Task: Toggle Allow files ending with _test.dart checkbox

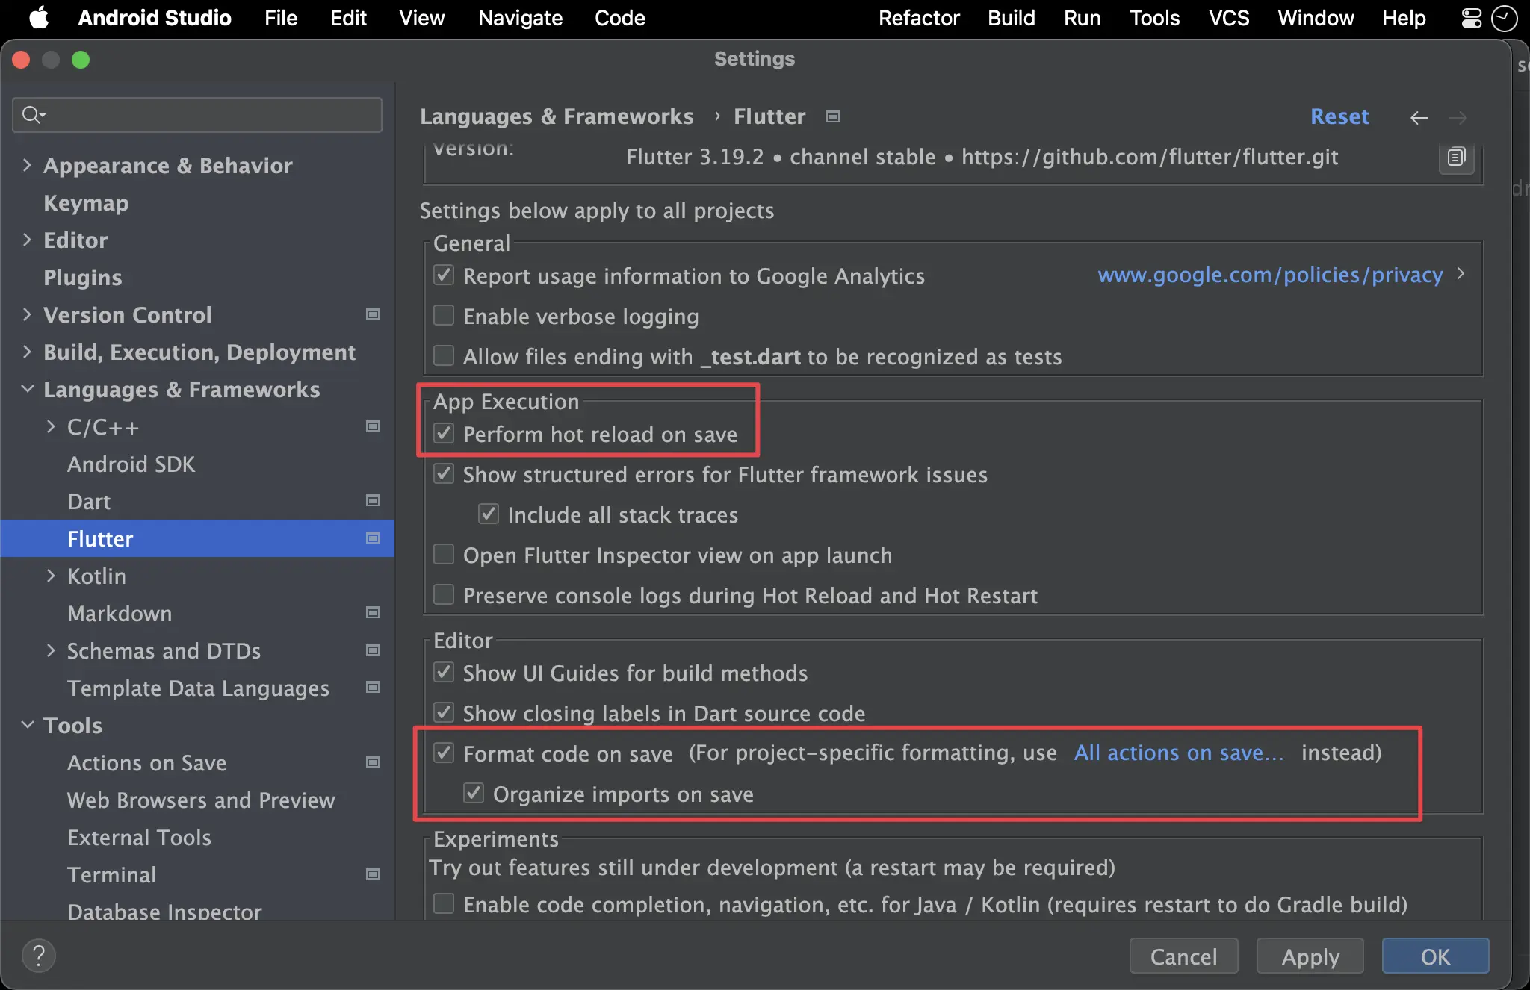Action: pyautogui.click(x=444, y=356)
